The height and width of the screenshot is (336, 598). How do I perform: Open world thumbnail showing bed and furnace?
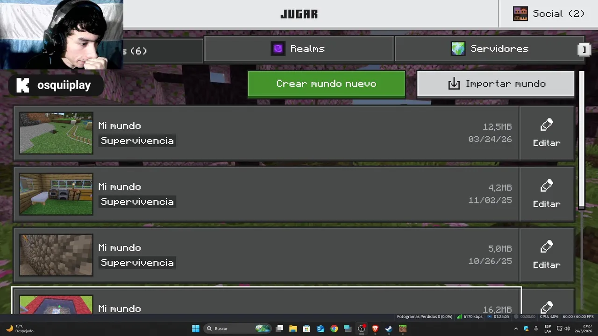pos(56,194)
